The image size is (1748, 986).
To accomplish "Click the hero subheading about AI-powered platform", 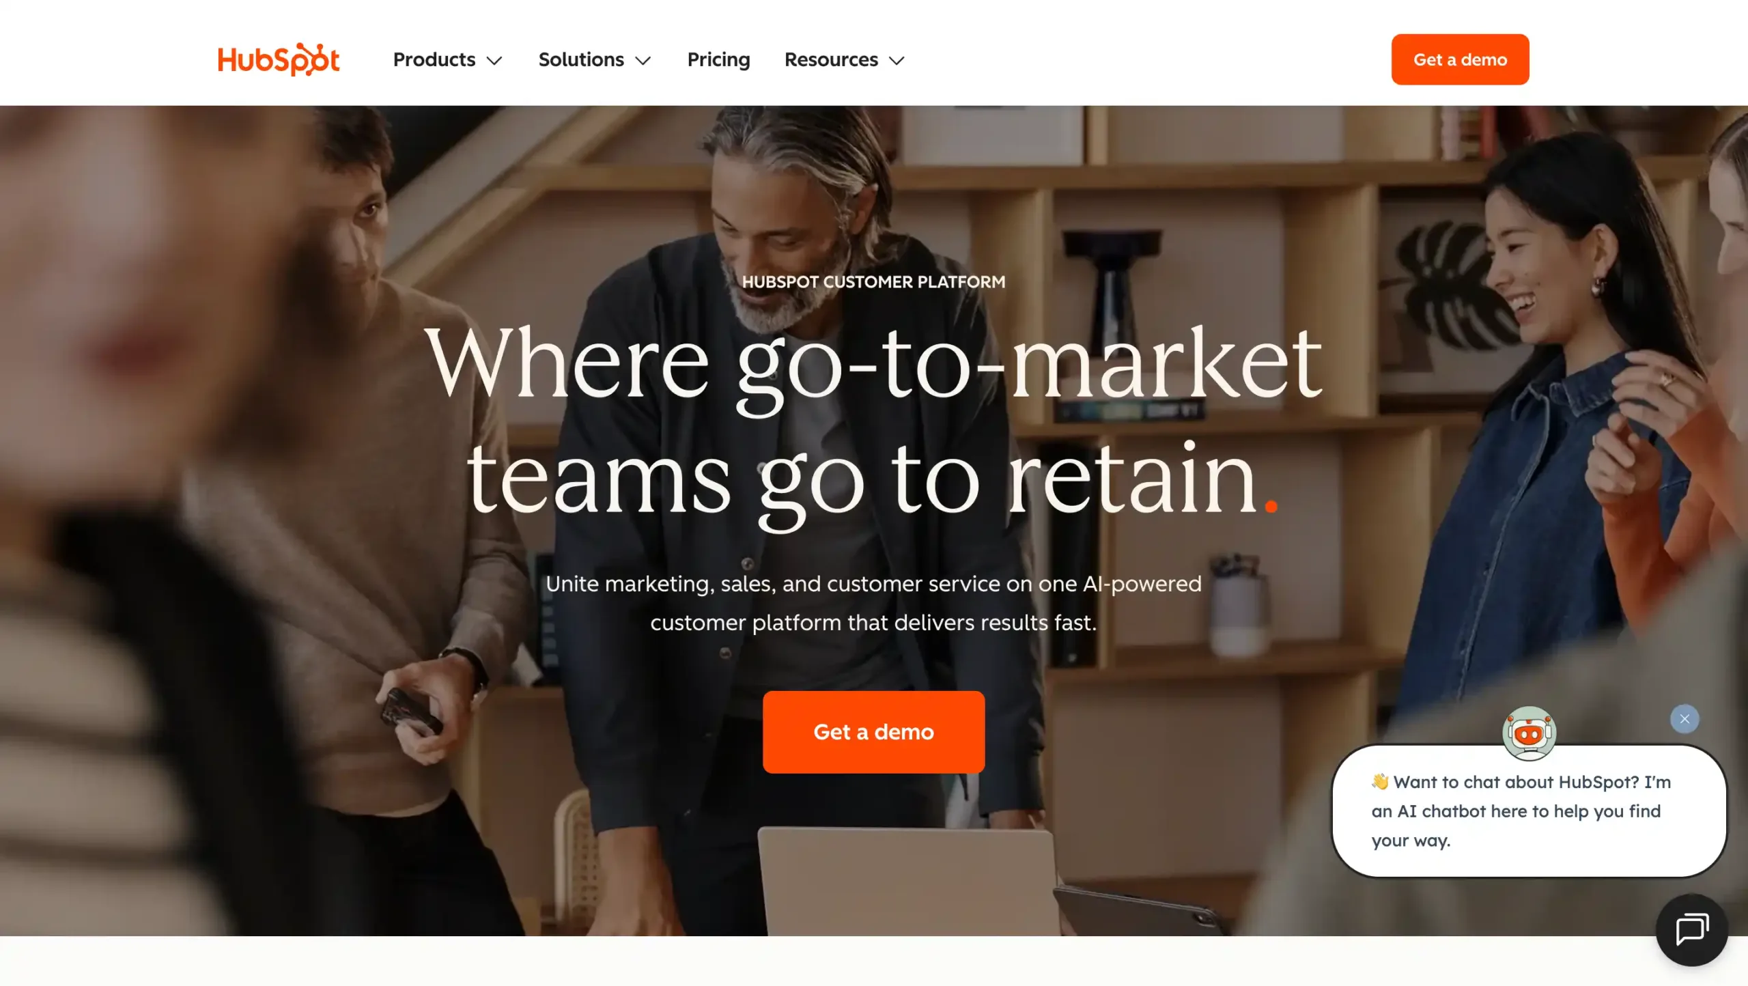I will pos(873,603).
